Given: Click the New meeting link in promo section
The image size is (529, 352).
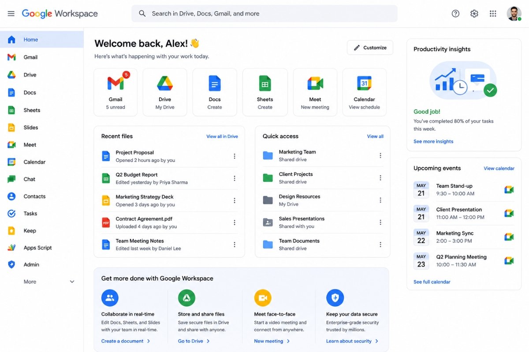Looking at the screenshot, I should (272, 341).
